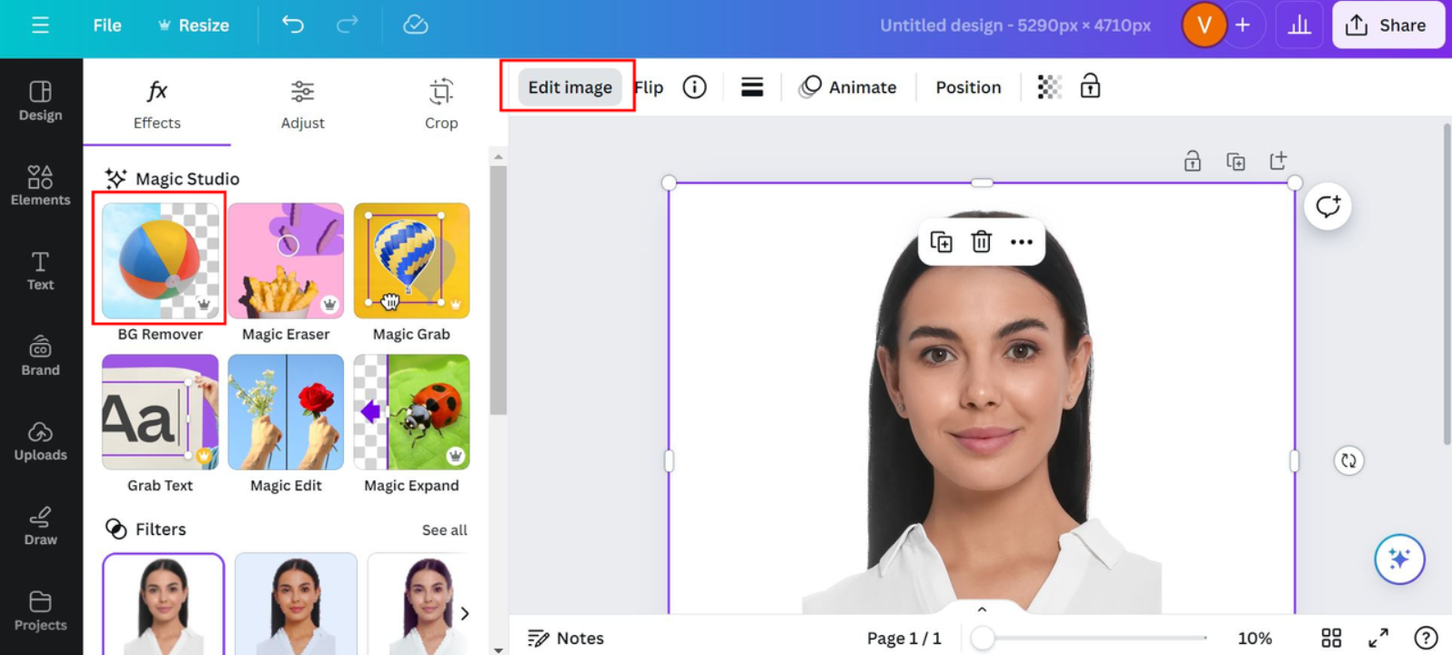Show more filters with the right chevron
1452x655 pixels.
(465, 613)
